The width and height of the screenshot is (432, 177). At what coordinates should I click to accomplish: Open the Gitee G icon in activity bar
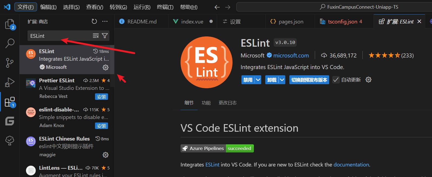[x=10, y=121]
